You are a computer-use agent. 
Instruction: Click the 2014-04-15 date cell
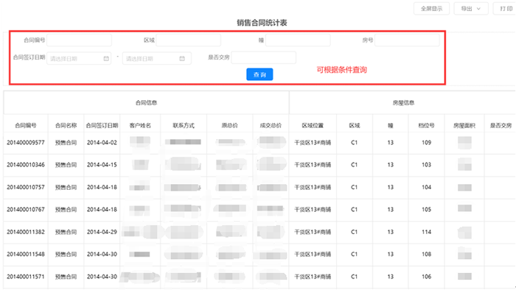coord(102,165)
